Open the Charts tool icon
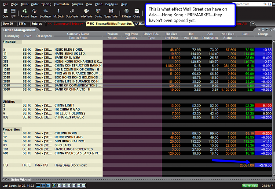 coord(137,13)
